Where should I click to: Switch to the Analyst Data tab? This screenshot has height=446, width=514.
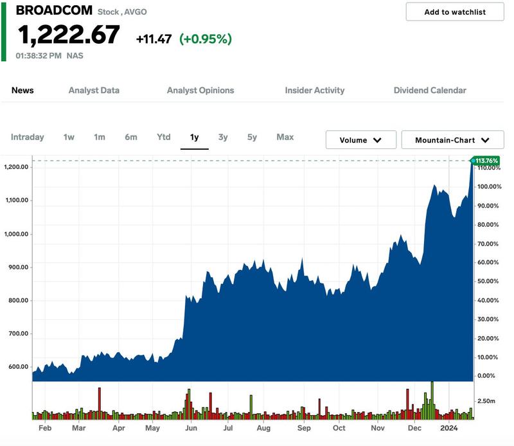[94, 90]
